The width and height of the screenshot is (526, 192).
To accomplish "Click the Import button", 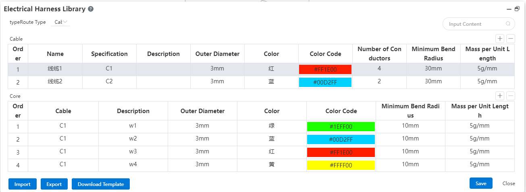I will pos(23,184).
